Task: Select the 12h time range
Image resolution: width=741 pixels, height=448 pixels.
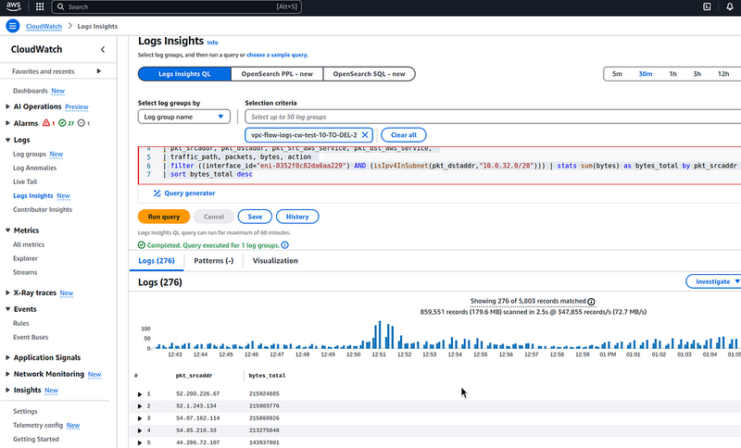Action: coord(723,74)
